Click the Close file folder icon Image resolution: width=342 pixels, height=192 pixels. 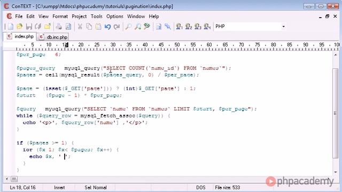tap(48, 27)
